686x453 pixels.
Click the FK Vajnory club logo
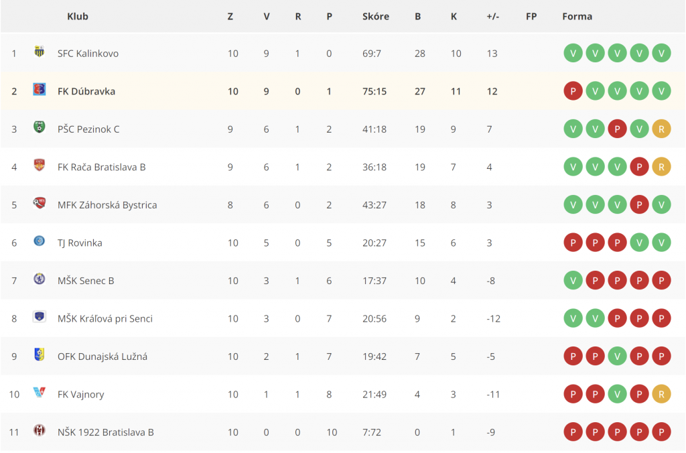[x=40, y=392]
